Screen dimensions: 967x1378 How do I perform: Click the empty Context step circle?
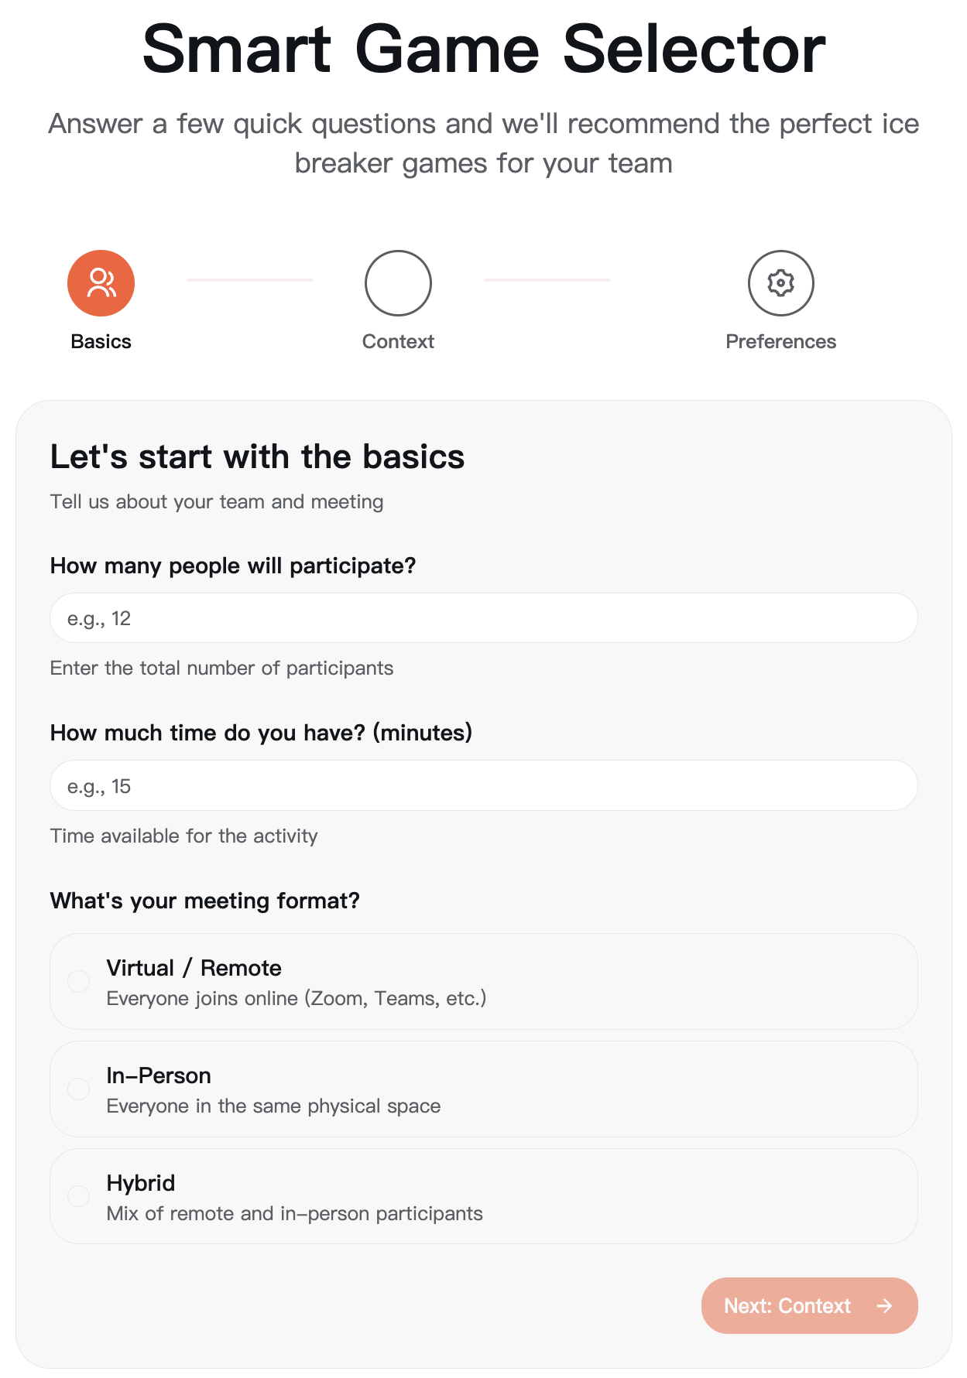click(397, 282)
